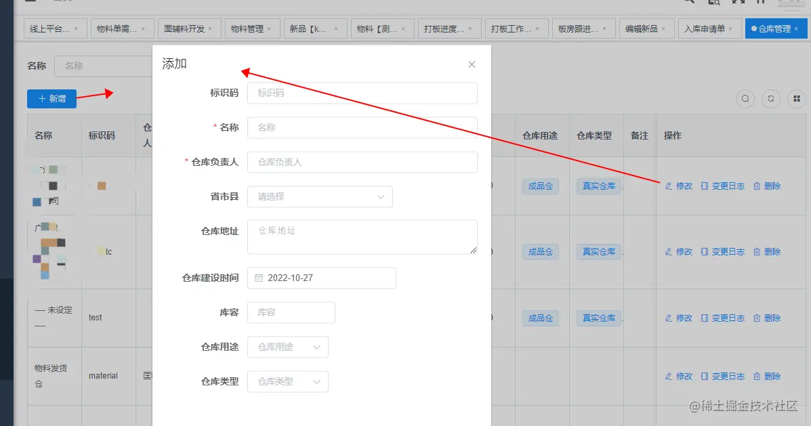This screenshot has height=426, width=811.
Task: Close the 仓库管理 tab with its ×
Action: [797, 29]
